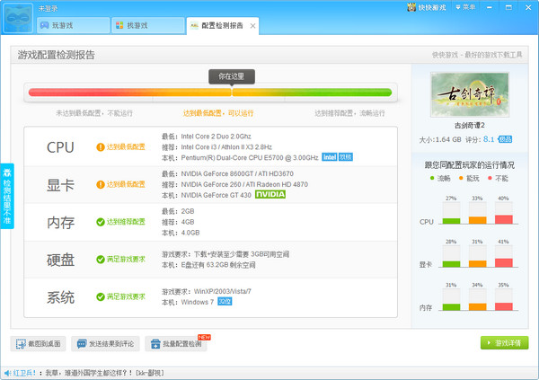Click 硬盘 green check icon
The height and width of the screenshot is (380, 539).
click(x=101, y=260)
